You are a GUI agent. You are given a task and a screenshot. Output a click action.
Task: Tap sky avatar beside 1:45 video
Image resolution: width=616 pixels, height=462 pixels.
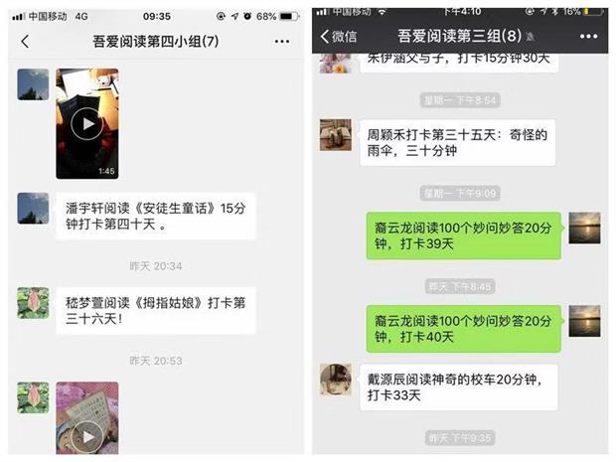click(x=33, y=84)
